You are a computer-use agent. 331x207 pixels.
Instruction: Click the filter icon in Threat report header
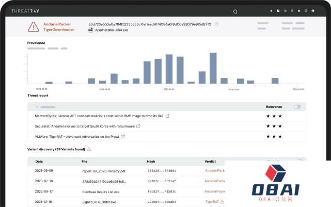pos(36,107)
